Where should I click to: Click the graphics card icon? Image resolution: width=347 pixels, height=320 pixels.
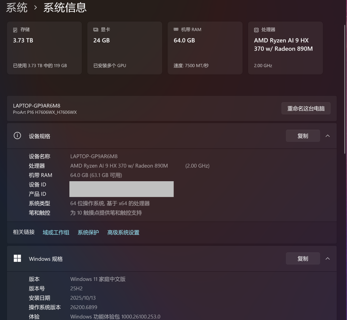pyautogui.click(x=96, y=30)
